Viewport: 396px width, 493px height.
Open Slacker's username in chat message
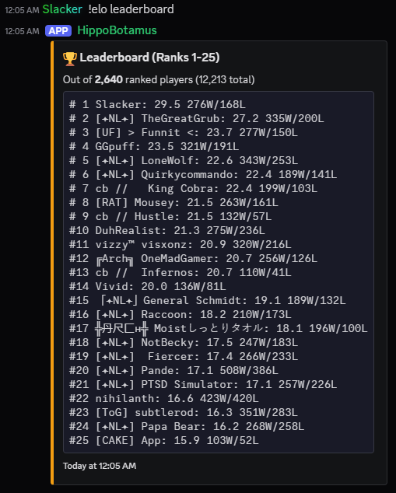point(62,9)
